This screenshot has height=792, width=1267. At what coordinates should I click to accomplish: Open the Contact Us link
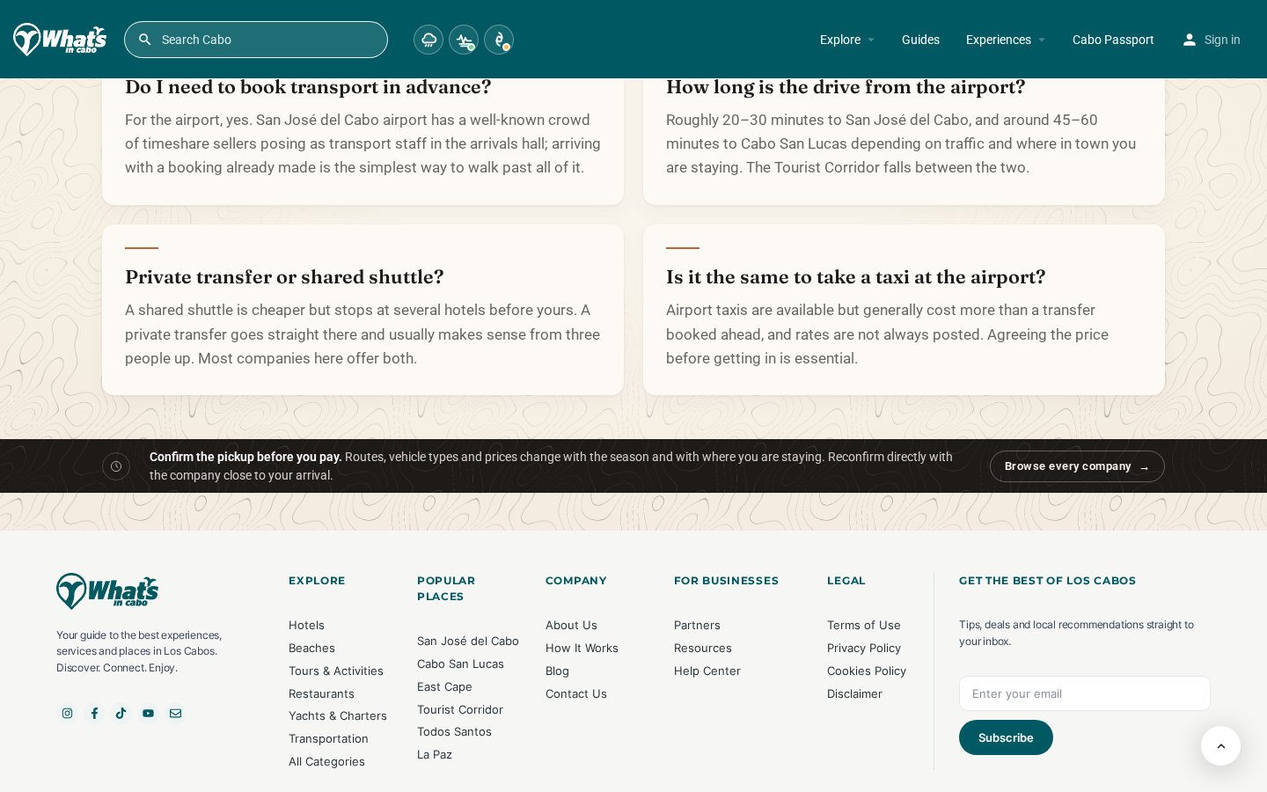pyautogui.click(x=576, y=693)
